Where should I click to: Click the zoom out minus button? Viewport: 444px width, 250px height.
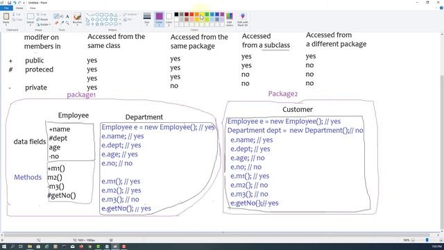[x=413, y=240]
